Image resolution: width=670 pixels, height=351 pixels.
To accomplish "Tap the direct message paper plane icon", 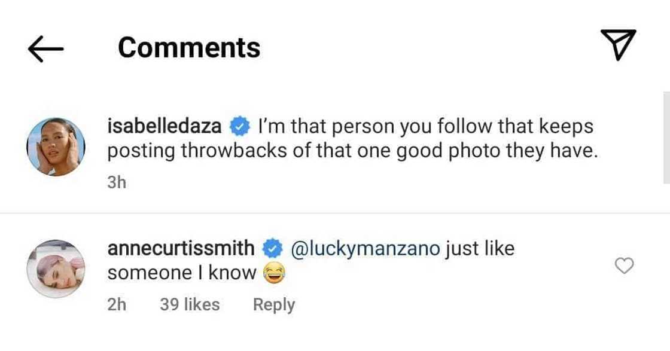I will (617, 45).
